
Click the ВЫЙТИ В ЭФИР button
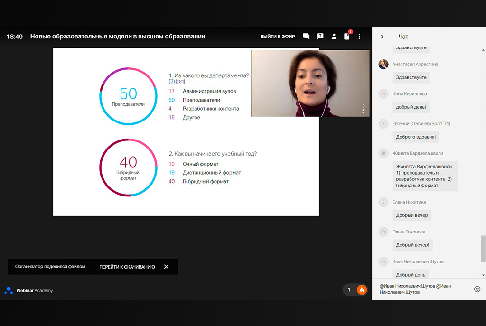pyautogui.click(x=277, y=37)
